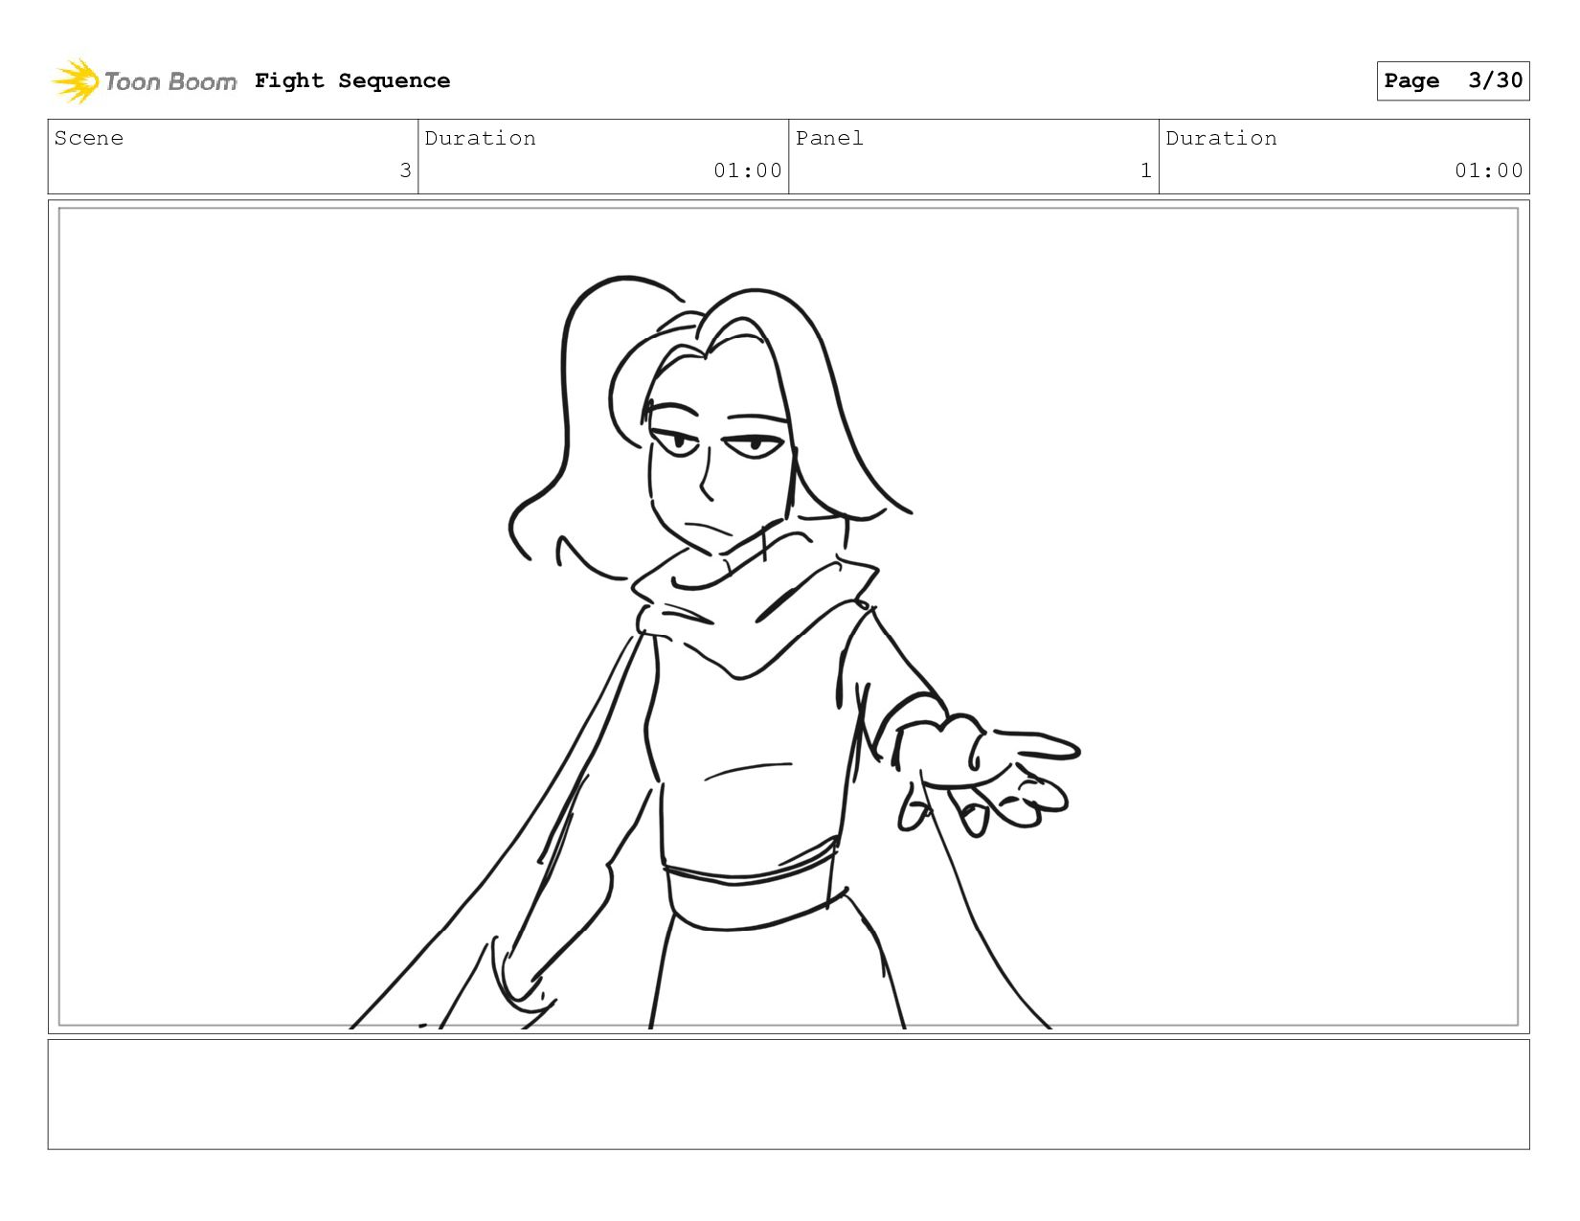Select the 'Scene' label
This screenshot has width=1580, height=1221.
coord(89,138)
